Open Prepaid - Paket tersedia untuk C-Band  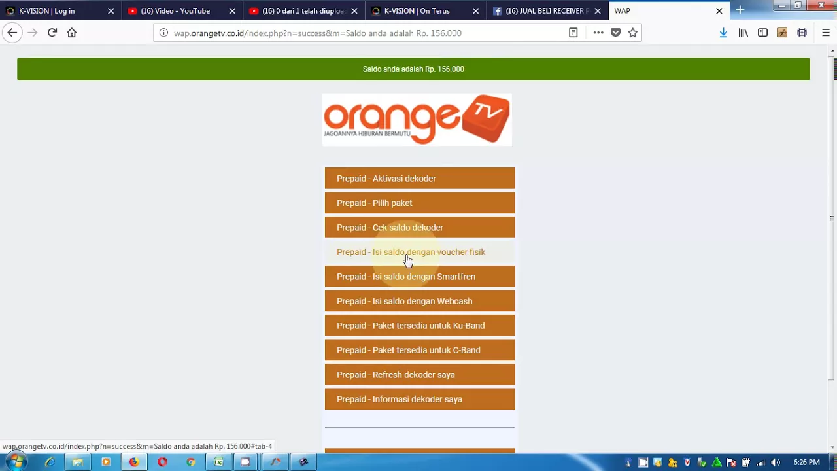tap(420, 350)
